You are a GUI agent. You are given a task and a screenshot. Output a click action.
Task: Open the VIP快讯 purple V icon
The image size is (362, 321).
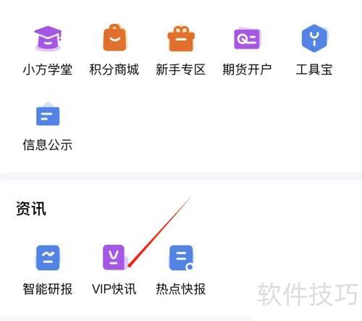pyautogui.click(x=115, y=257)
